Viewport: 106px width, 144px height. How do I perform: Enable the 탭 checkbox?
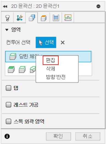tap(8, 88)
